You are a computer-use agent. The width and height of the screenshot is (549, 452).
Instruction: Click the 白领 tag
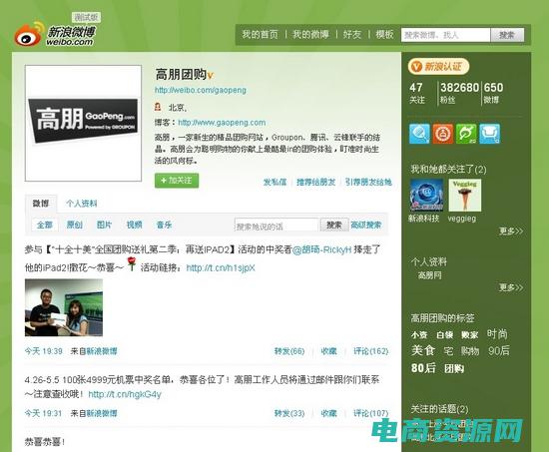[x=444, y=335]
